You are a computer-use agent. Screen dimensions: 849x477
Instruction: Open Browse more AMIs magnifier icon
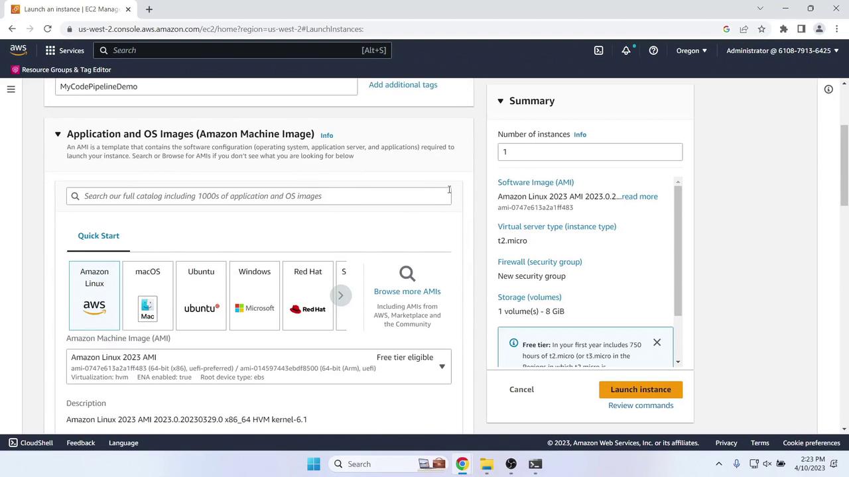point(407,273)
